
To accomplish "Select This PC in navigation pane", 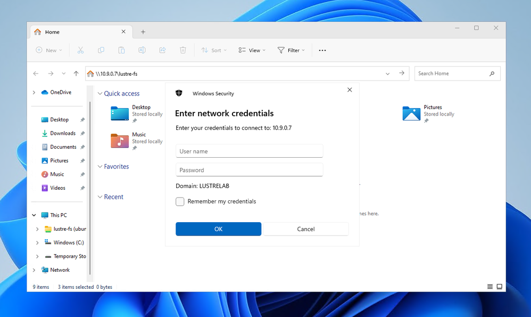I will pyautogui.click(x=54, y=215).
